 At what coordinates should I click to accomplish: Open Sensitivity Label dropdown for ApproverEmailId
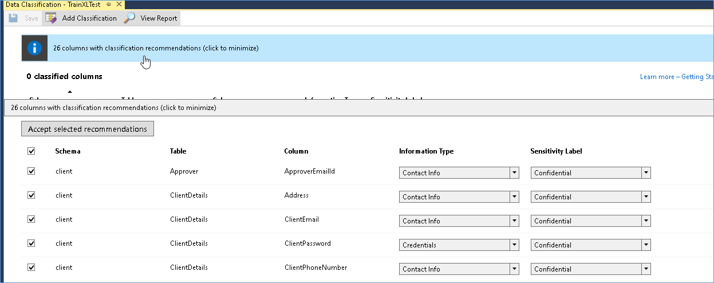591,173
